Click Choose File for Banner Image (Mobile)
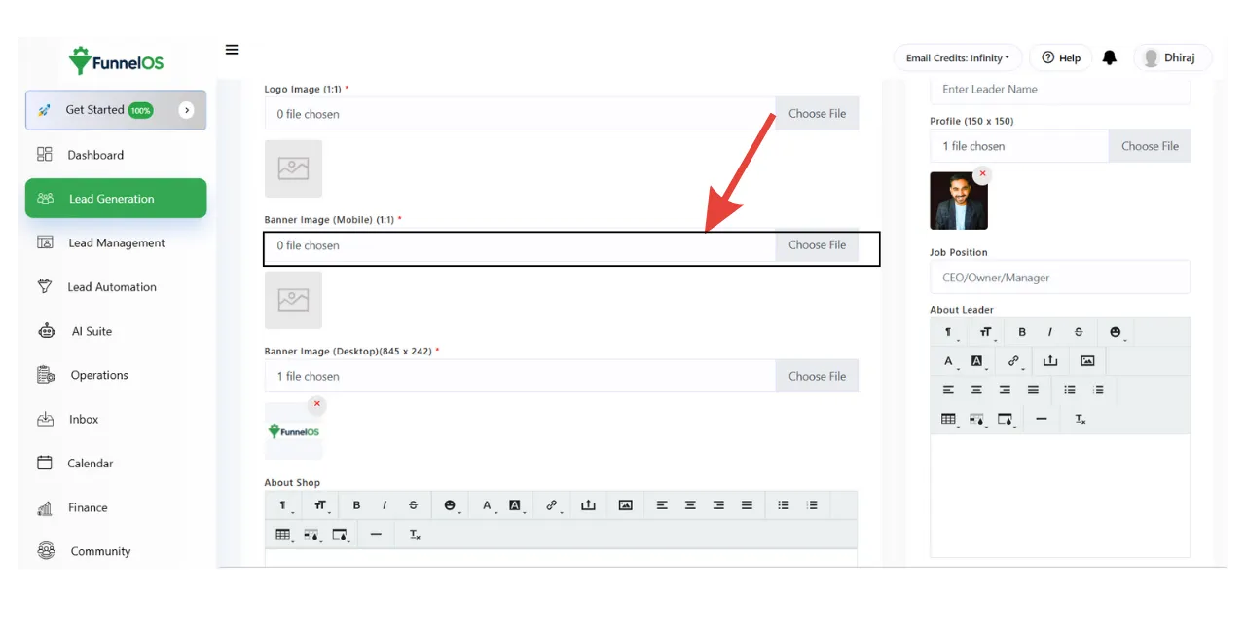Viewport: 1246px width, 633px height. [x=817, y=245]
